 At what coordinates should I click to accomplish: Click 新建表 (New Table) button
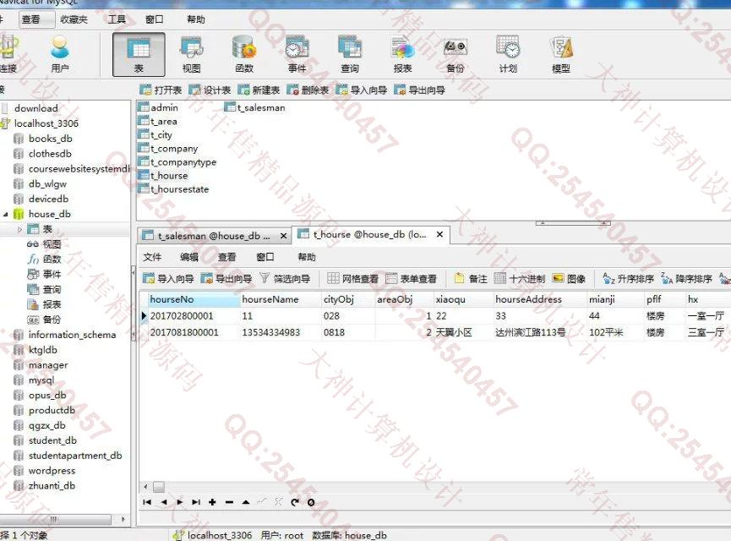(x=259, y=90)
